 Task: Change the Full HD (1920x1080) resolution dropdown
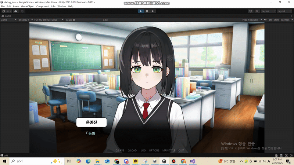[49, 20]
